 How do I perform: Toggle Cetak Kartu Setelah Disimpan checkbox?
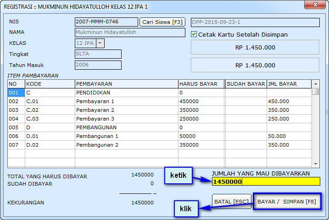[x=194, y=34]
